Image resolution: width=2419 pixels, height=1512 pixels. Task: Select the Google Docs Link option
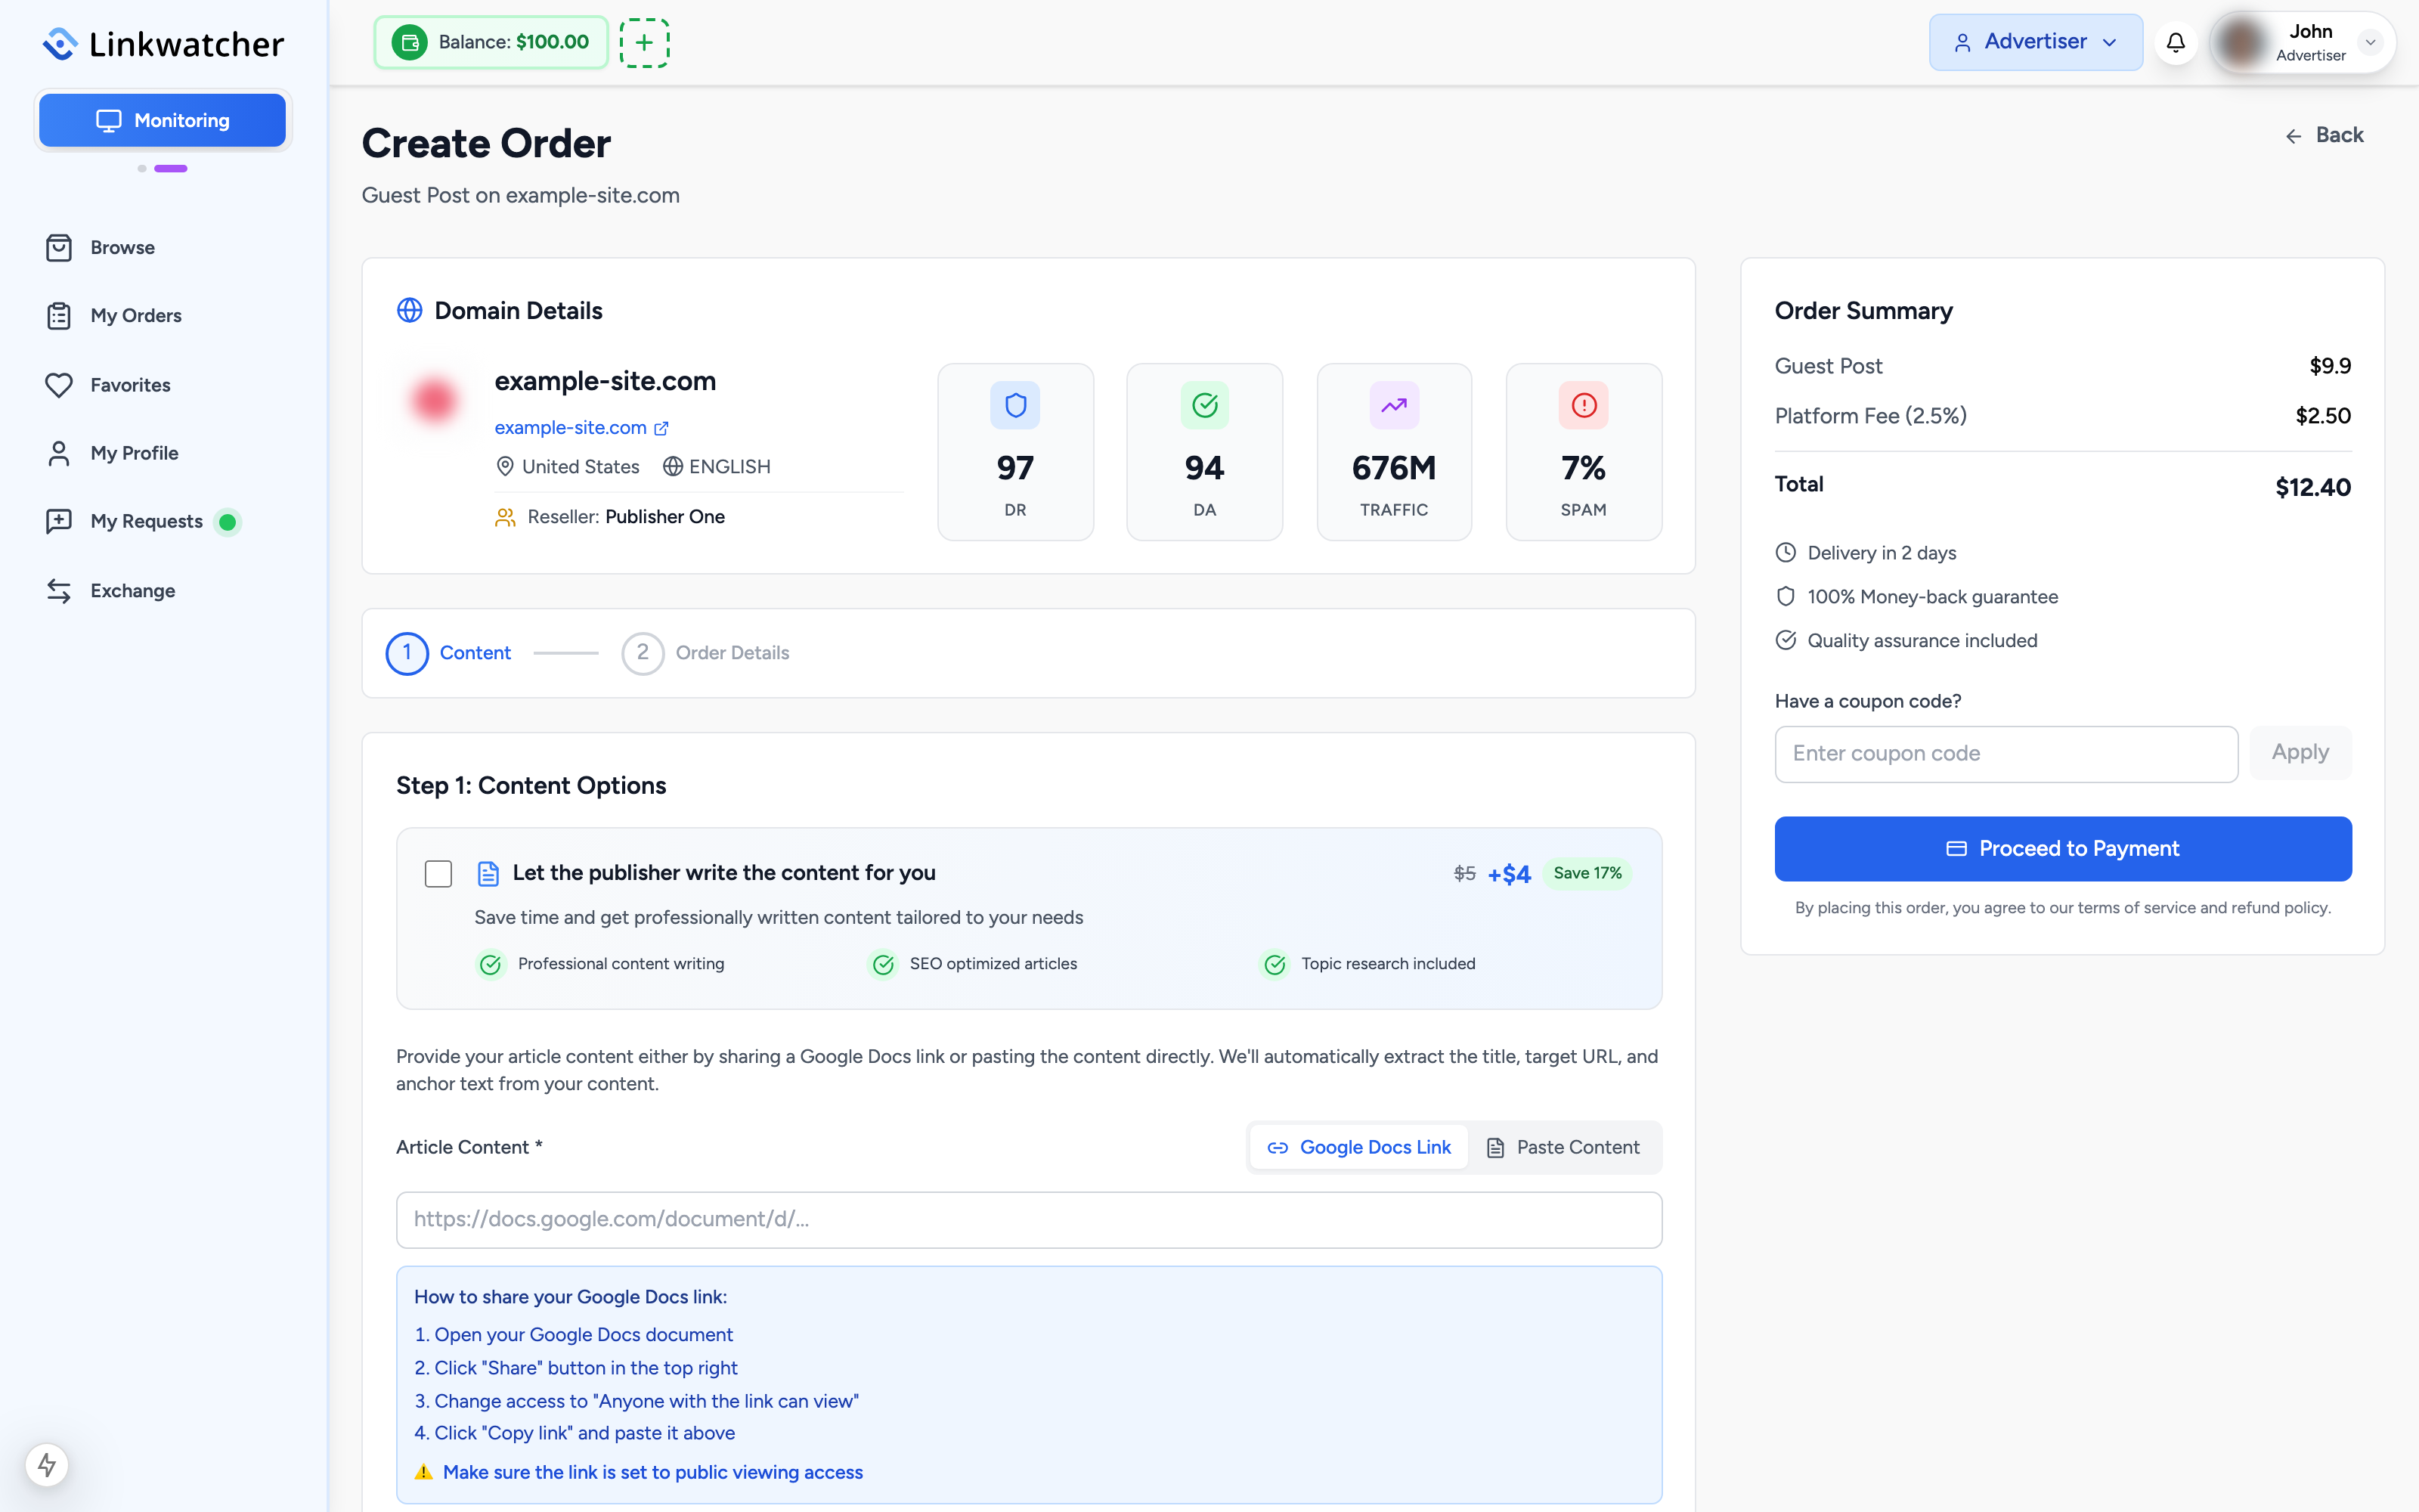point(1358,1147)
